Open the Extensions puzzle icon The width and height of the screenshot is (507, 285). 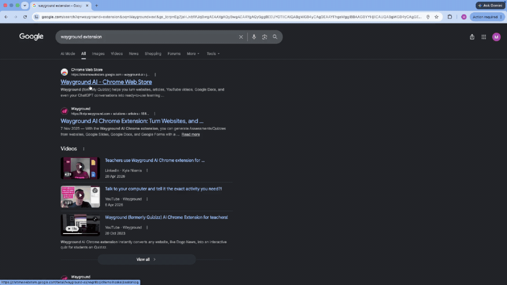(x=450, y=17)
